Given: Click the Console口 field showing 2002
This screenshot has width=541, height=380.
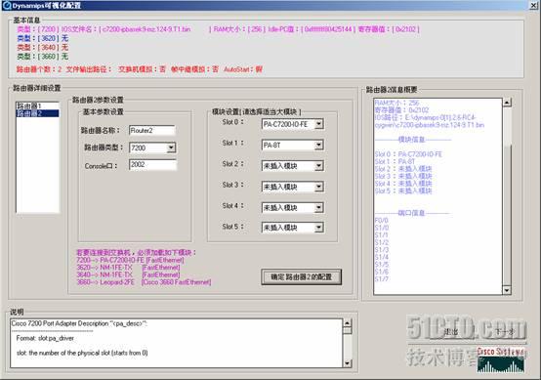Looking at the screenshot, I should click(x=152, y=165).
